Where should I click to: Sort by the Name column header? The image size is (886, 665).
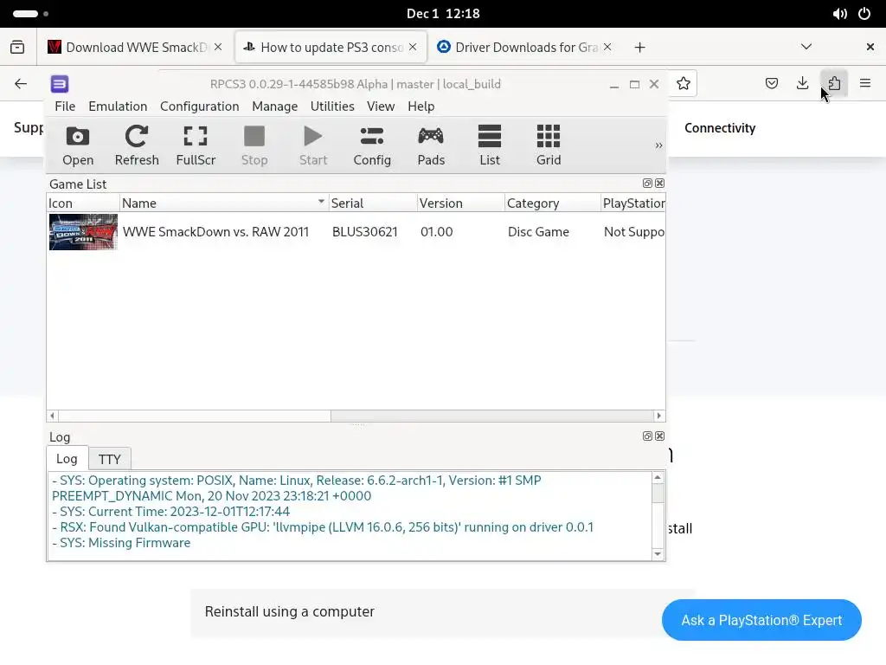(224, 203)
